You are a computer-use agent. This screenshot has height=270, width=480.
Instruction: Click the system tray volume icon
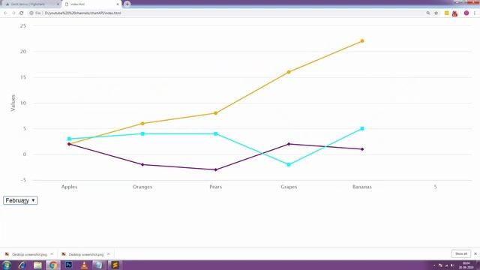coord(452,265)
